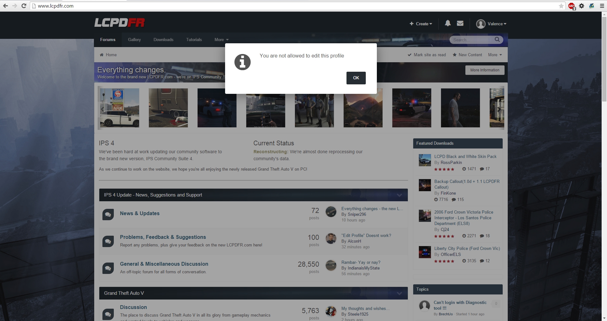Open the ARK sign gallery thumbnail
This screenshot has height=321, width=607.
coord(120,108)
